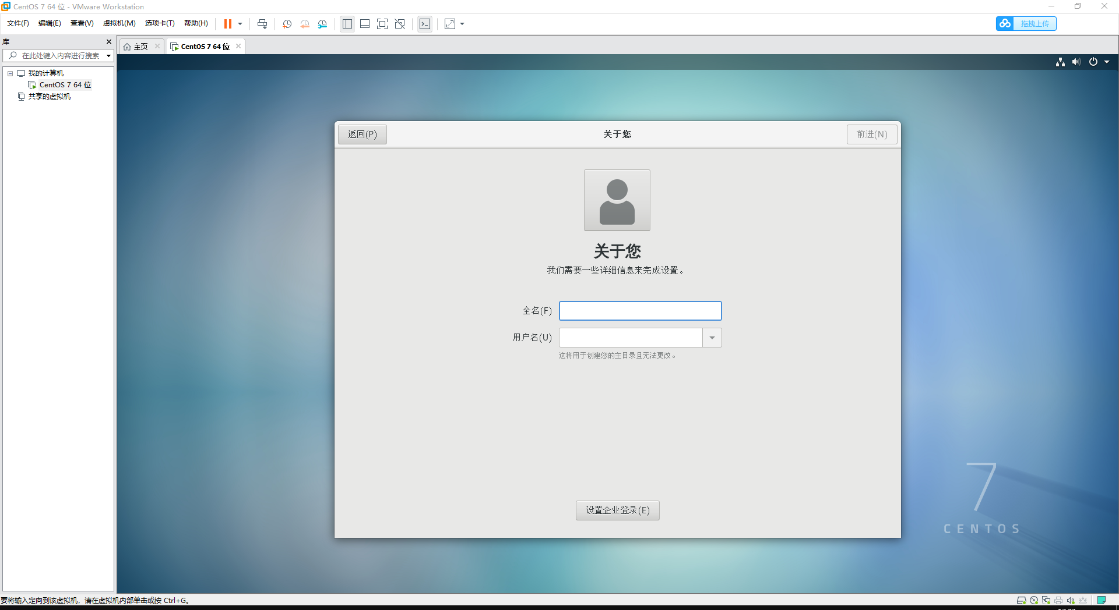Screen dimensions: 1119x610
Task: Open the 帮助(H) menu
Action: point(196,23)
